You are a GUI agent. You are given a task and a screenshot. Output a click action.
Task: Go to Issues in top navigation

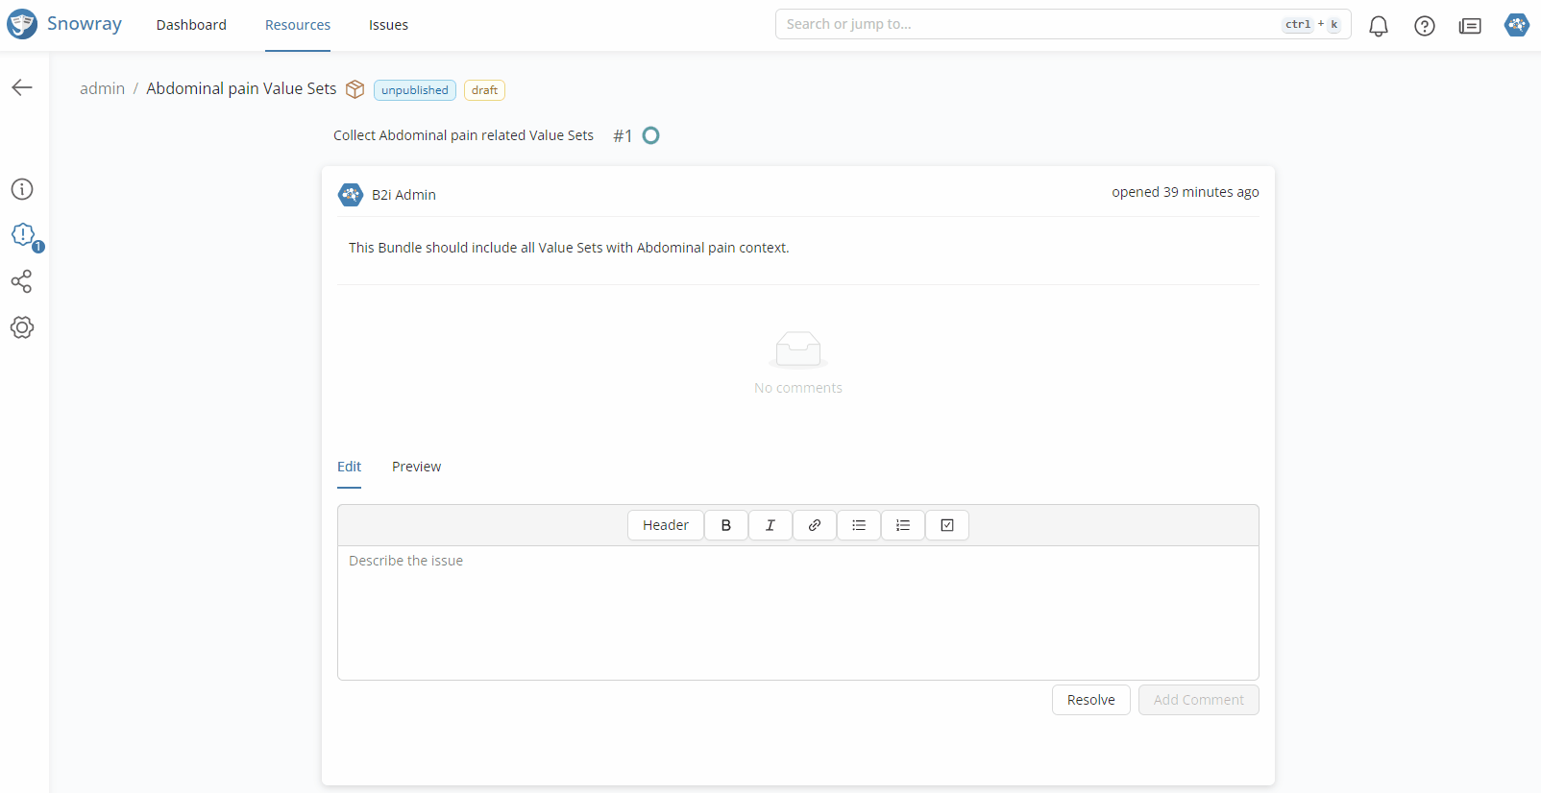pos(388,25)
